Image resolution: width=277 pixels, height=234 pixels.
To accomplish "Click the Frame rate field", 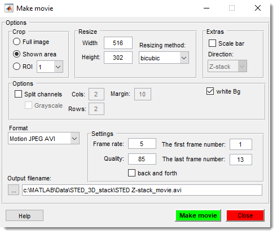I will click(x=142, y=144).
